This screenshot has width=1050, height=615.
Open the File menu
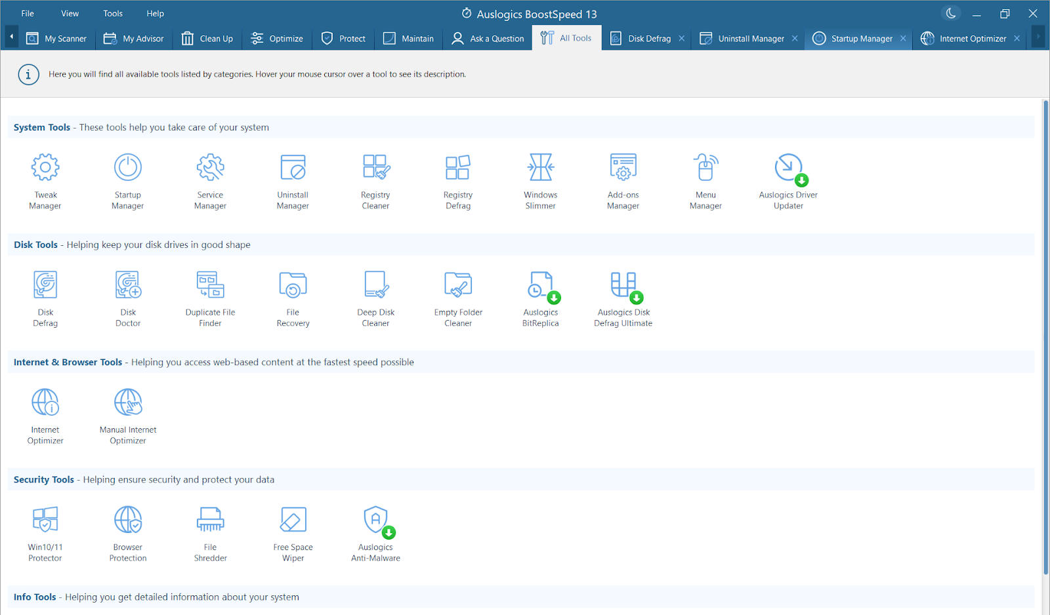coord(28,13)
